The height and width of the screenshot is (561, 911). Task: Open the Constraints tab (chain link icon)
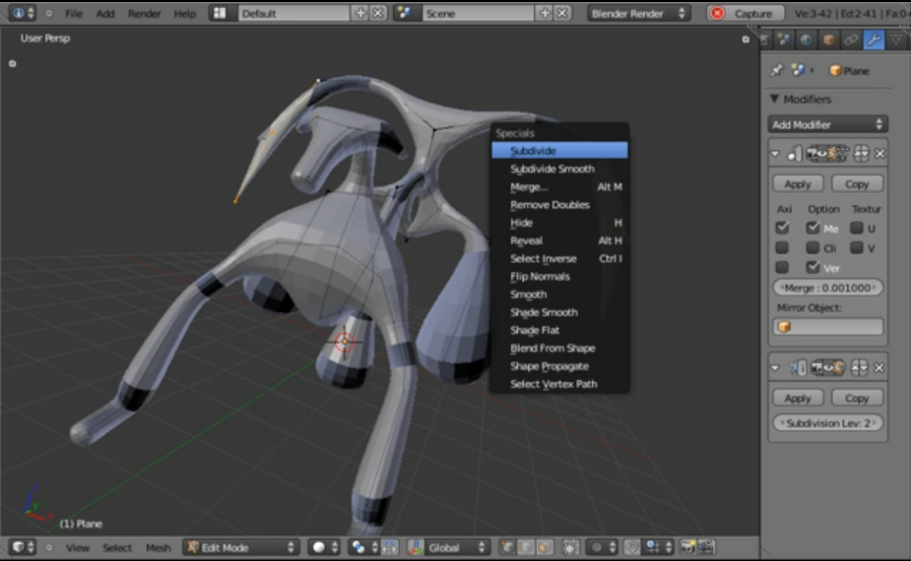[851, 39]
